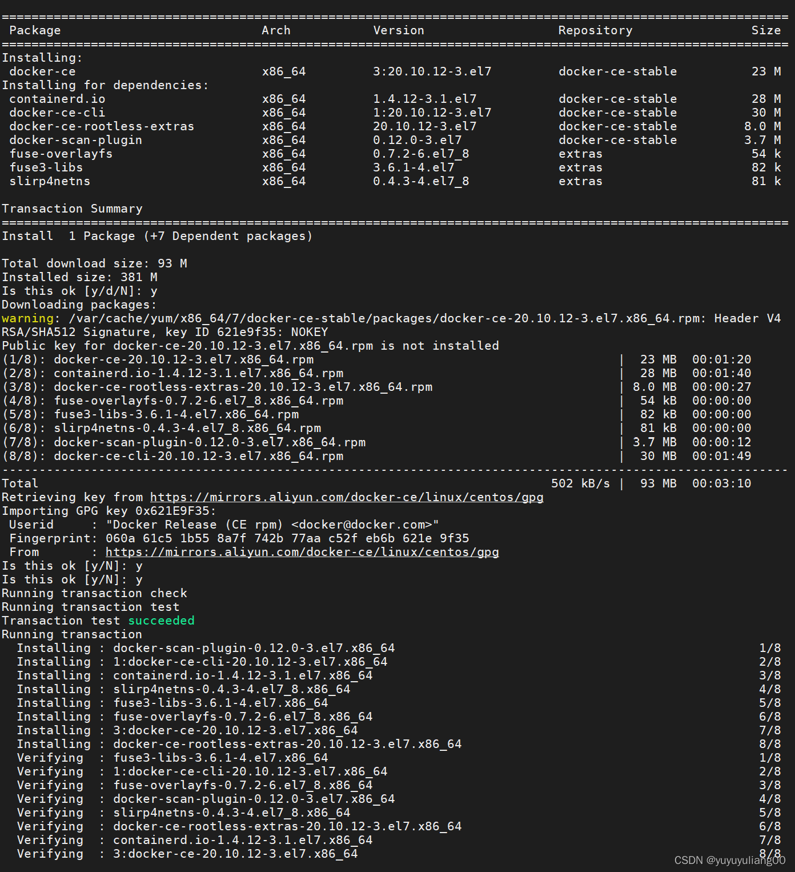Image resolution: width=795 pixels, height=872 pixels.
Task: Click the "Transaction Summary" heading
Action: pyautogui.click(x=72, y=209)
